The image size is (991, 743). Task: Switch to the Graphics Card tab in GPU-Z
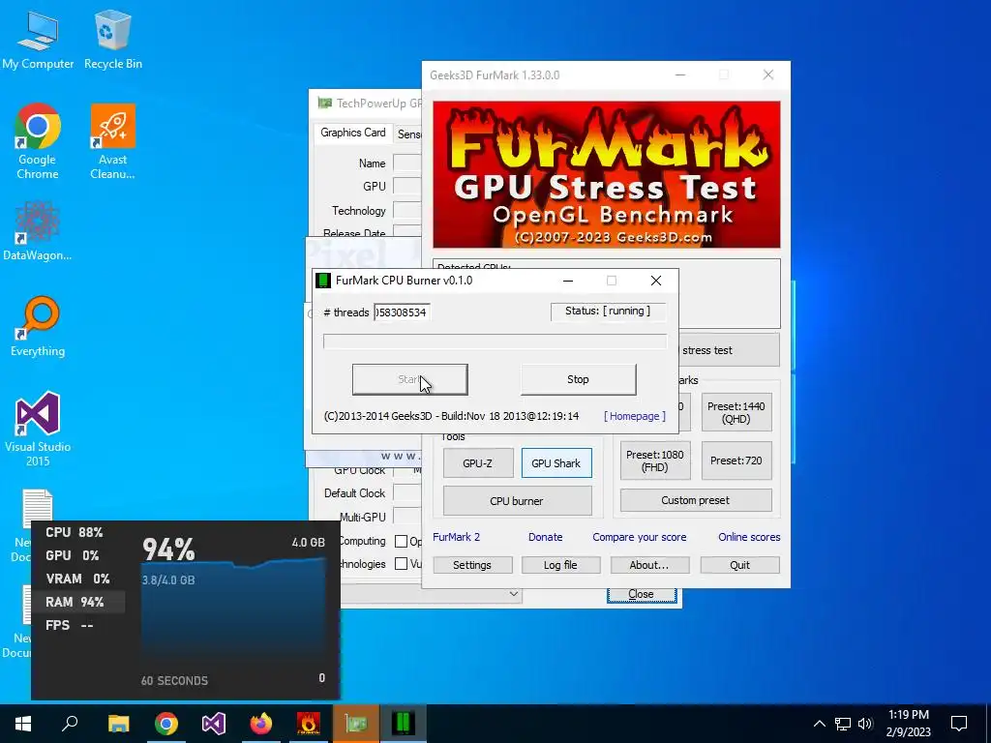(352, 133)
